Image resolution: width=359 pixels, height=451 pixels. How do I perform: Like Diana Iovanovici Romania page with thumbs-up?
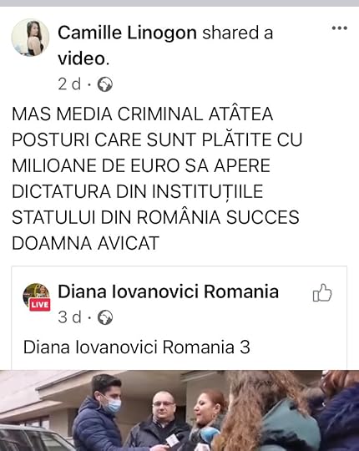coord(322,293)
